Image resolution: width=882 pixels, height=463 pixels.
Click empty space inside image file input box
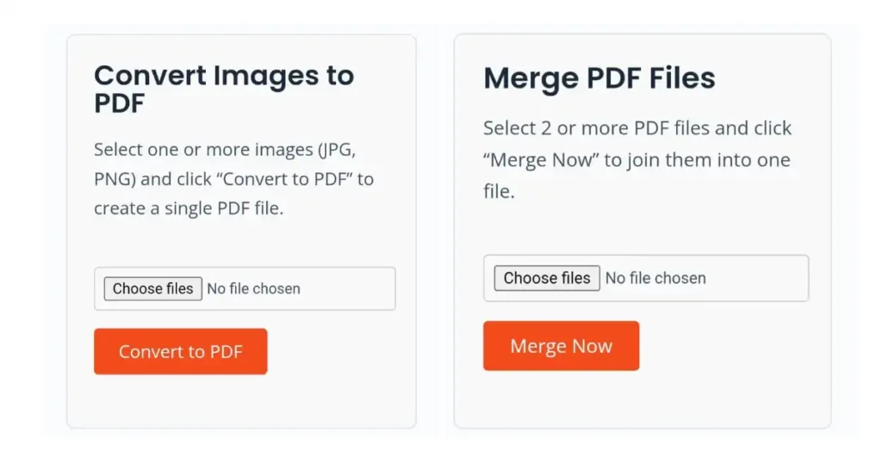(x=349, y=289)
